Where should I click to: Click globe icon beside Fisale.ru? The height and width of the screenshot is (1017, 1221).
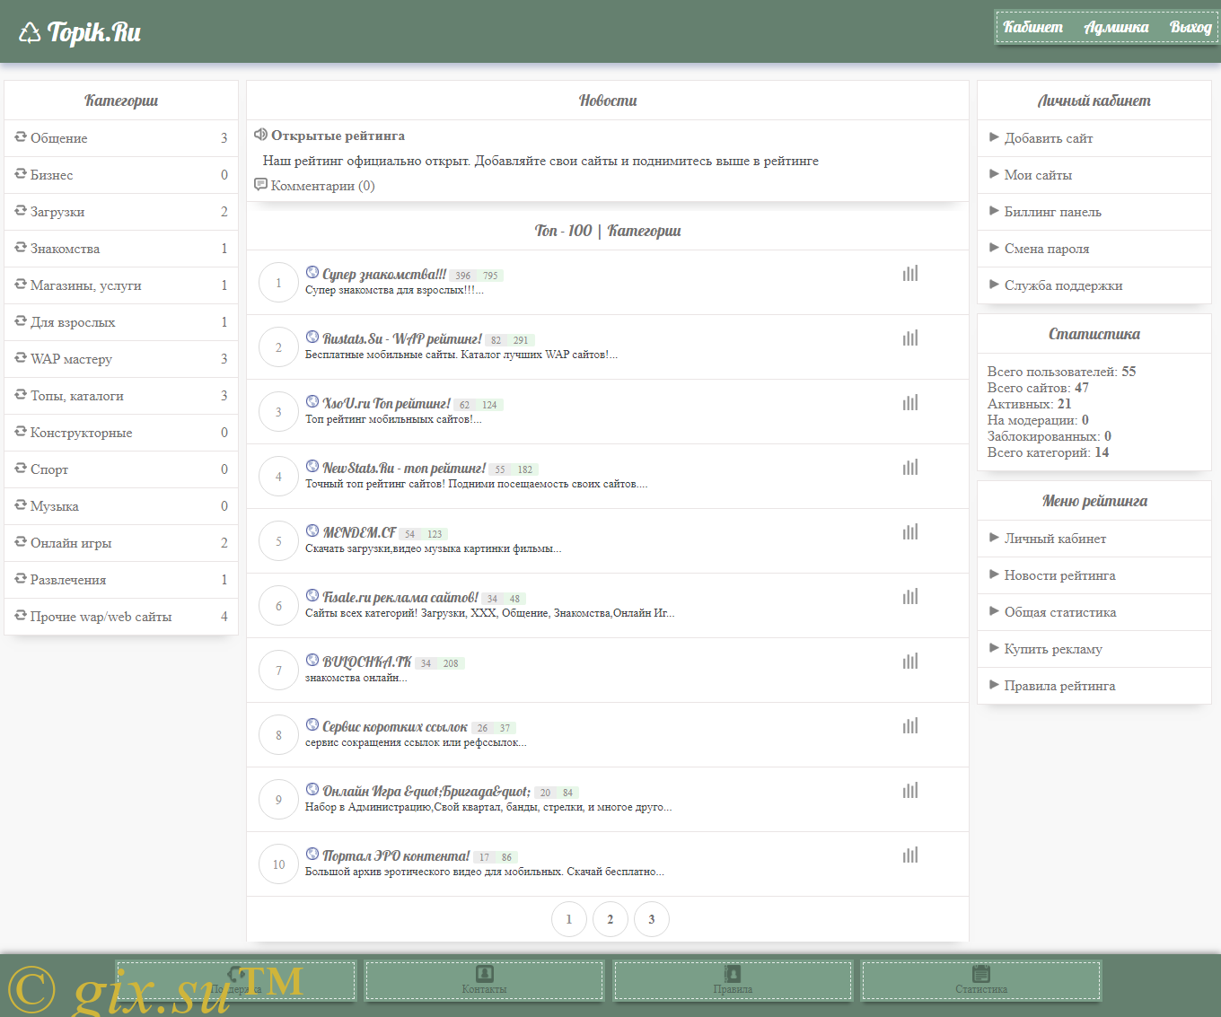point(312,595)
